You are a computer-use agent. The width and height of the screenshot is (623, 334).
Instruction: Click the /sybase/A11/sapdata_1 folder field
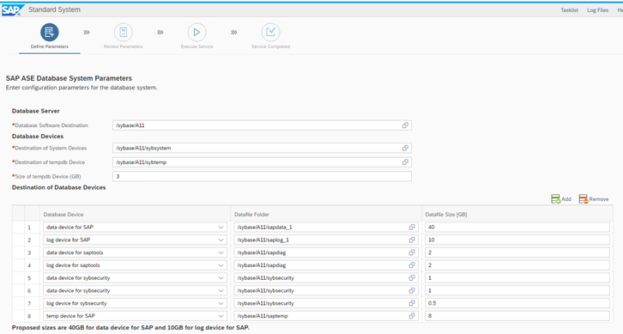[x=326, y=227]
